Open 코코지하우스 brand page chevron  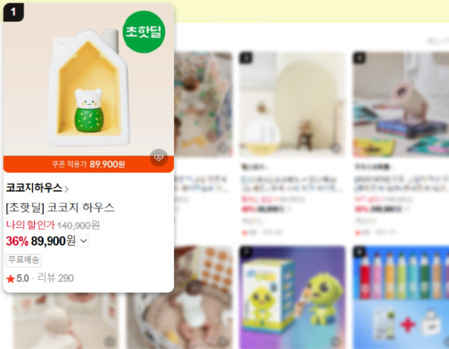coord(66,189)
